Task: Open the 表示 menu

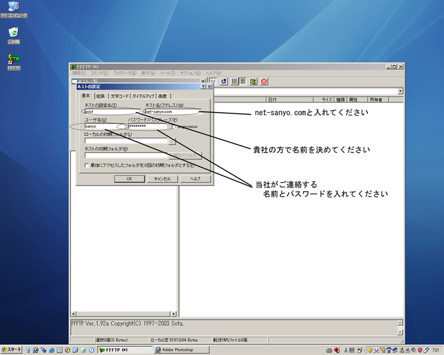Action: coord(148,73)
